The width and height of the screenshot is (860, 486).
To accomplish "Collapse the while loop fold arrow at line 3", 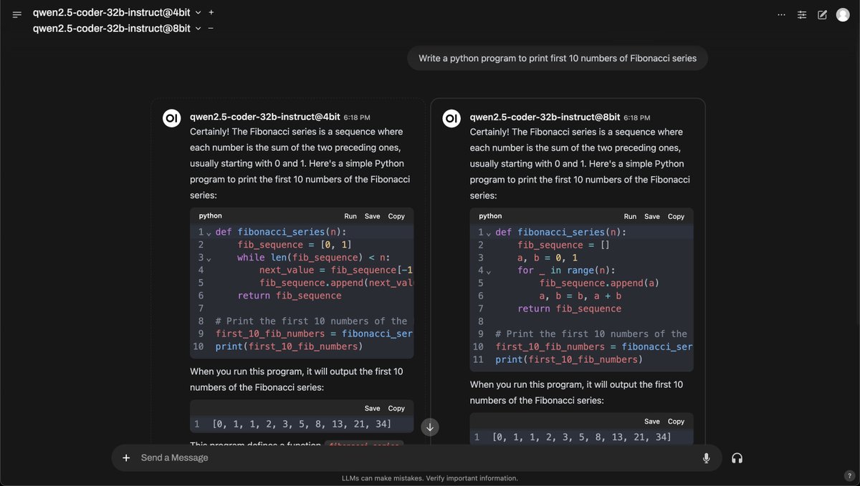I will point(209,258).
